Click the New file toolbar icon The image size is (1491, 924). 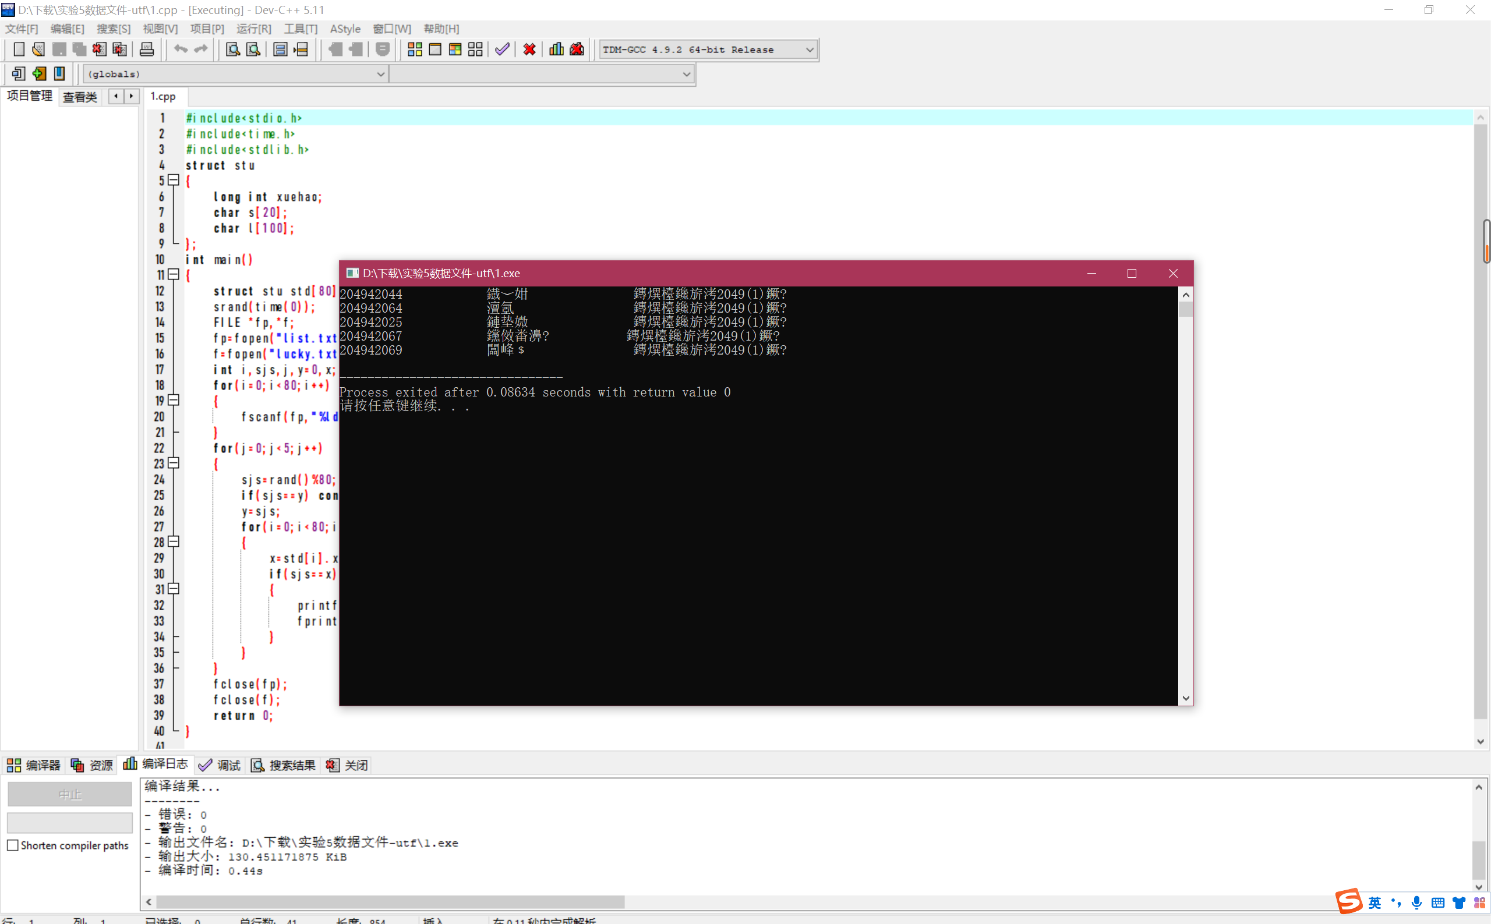(19, 49)
